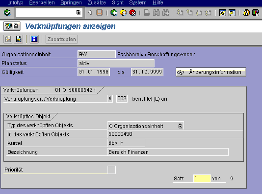Click the title bar menu icon button
The width and height of the screenshot is (262, 194).
coord(12,26)
